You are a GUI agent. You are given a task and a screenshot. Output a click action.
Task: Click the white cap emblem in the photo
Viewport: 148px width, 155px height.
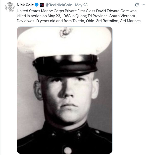point(65,32)
